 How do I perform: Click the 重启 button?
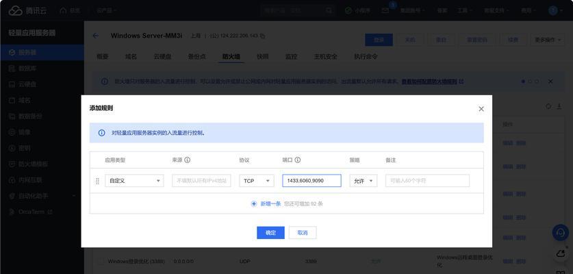441,40
